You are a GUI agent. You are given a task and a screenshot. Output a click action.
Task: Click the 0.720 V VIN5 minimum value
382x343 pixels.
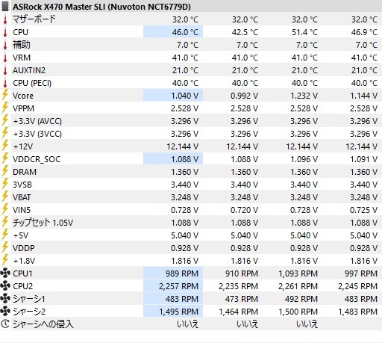click(244, 210)
